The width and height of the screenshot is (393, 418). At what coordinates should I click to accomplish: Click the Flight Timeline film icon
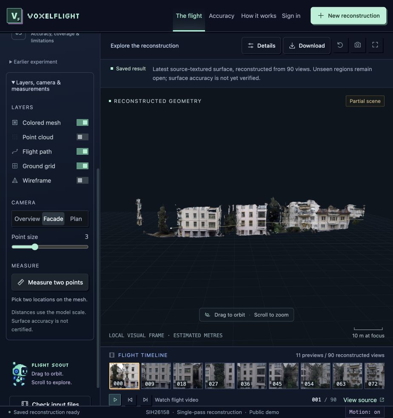(112, 355)
